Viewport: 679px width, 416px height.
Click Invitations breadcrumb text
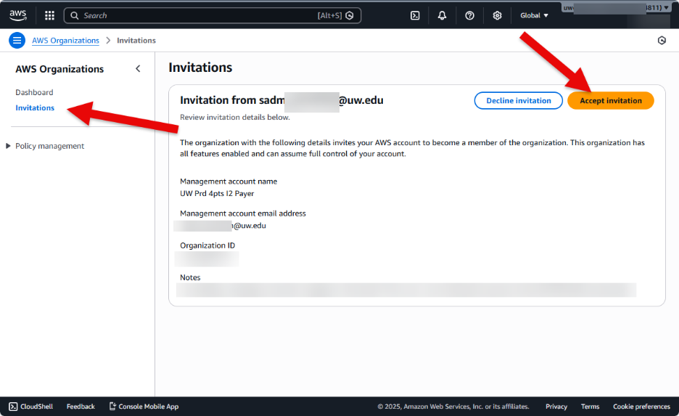pos(136,41)
